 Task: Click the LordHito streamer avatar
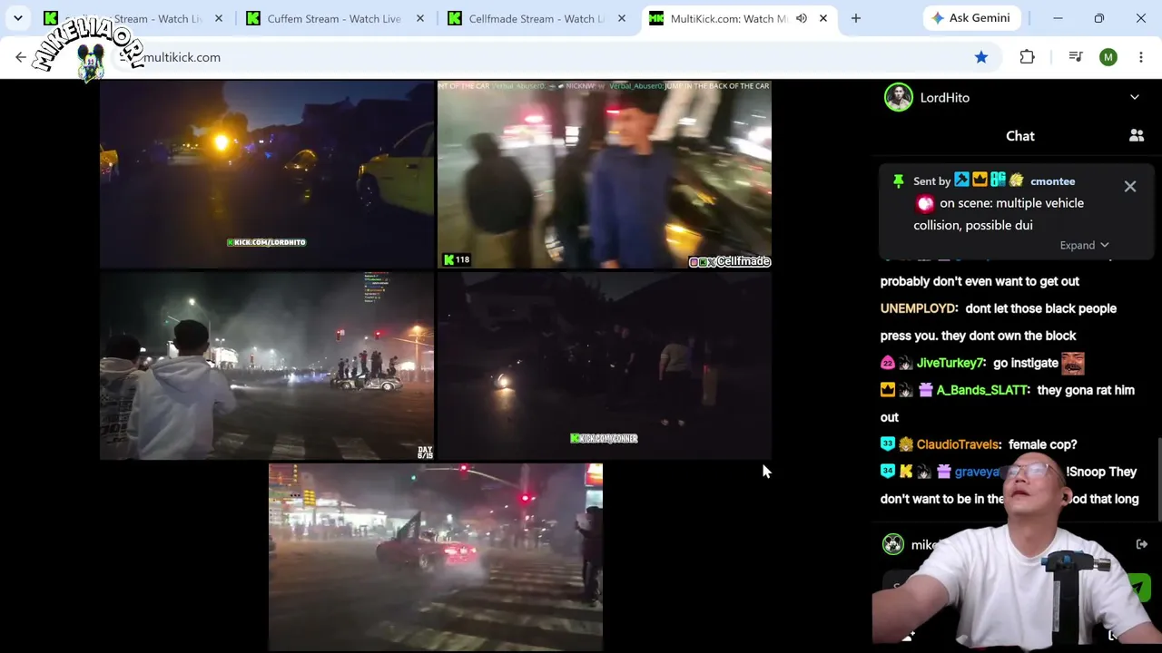coord(899,97)
